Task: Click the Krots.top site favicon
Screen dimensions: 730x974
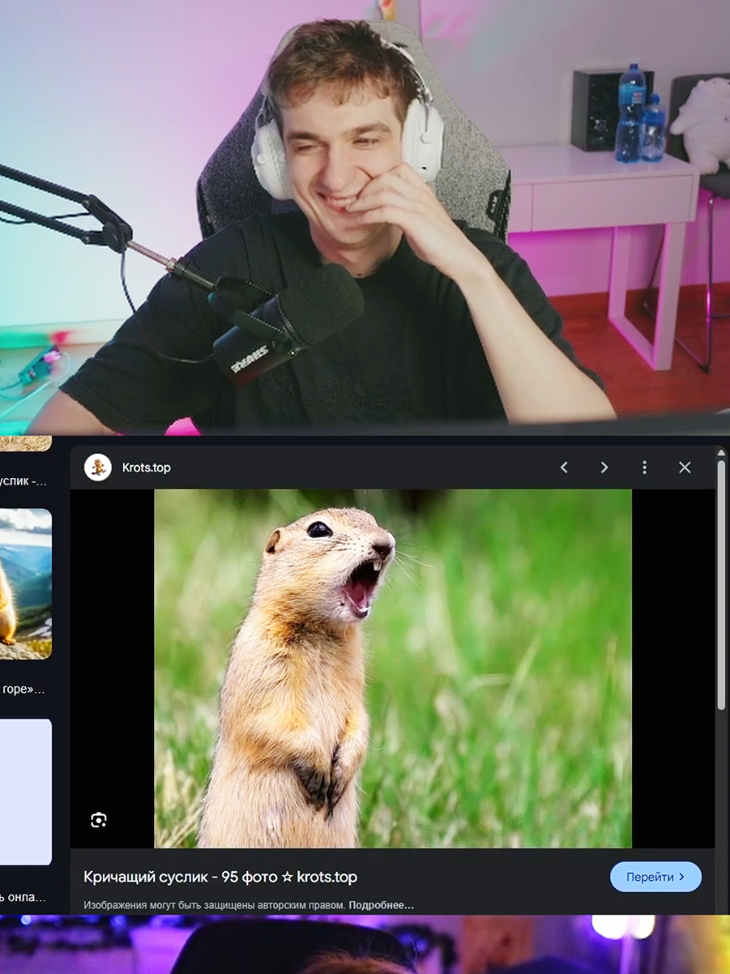Action: pyautogui.click(x=98, y=468)
